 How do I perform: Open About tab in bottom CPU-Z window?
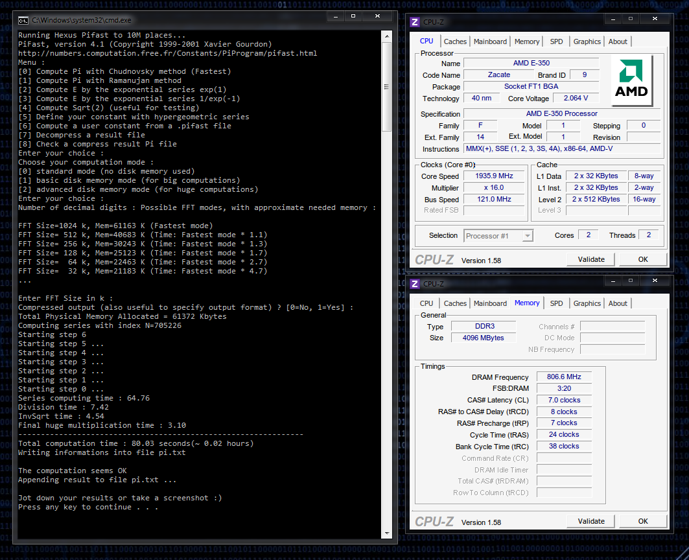click(617, 303)
